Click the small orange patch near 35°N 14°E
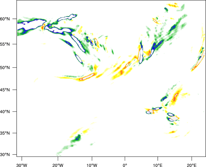 click(x=173, y=132)
